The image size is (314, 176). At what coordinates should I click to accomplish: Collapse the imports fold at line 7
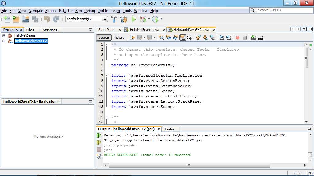pyautogui.click(x=107, y=76)
